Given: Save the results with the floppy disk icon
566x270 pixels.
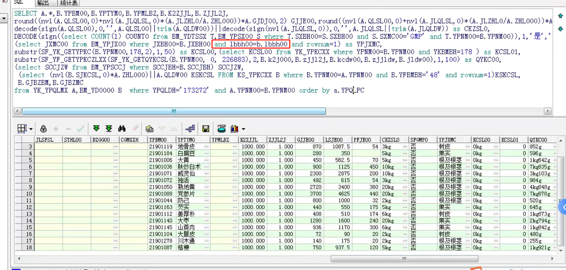Looking at the screenshot, I should coord(205,129).
